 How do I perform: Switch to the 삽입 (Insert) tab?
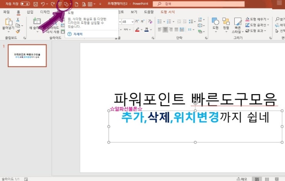pos(30,12)
